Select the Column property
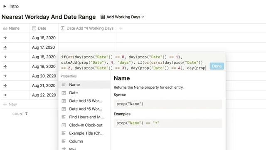 click(84, 141)
